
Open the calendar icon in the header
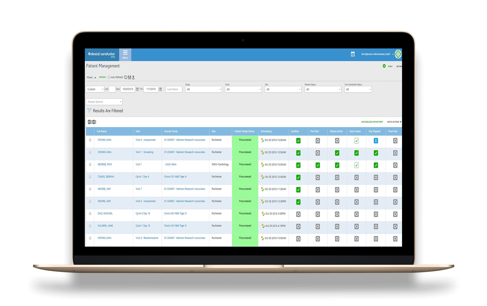pyautogui.click(x=353, y=54)
